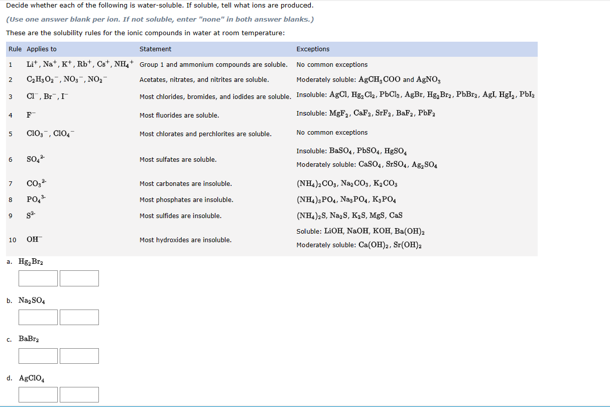Select the phosphate exceptions starting with (NH₄)₃PO₄

pyautogui.click(x=347, y=200)
